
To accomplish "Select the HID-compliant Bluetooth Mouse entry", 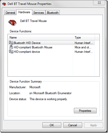I will [33, 47].
